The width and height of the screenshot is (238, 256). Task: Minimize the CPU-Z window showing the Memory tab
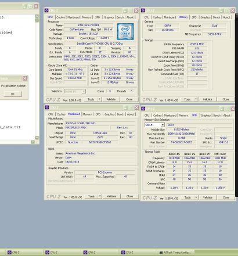click(222, 10)
